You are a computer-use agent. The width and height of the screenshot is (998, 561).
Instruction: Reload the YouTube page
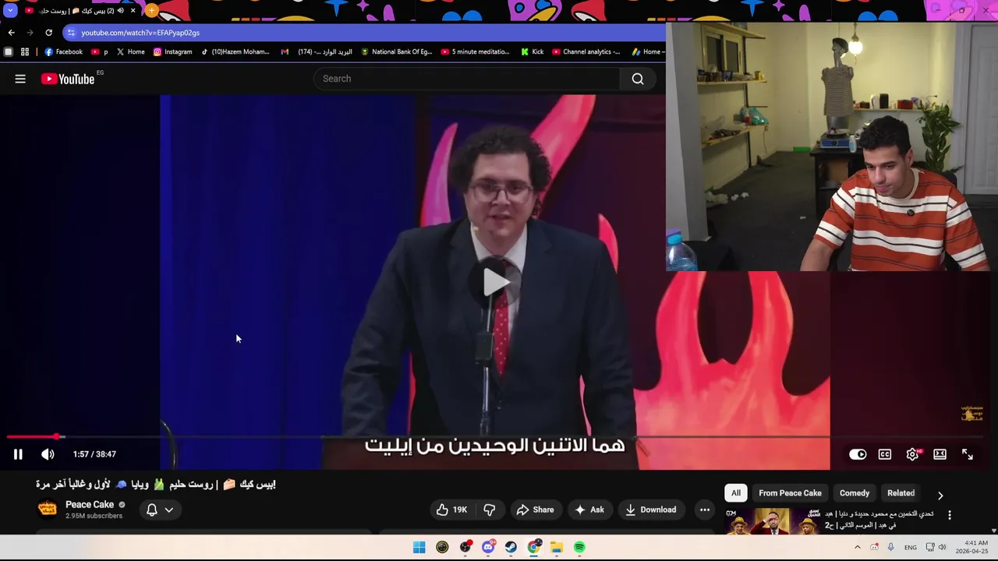pos(48,33)
